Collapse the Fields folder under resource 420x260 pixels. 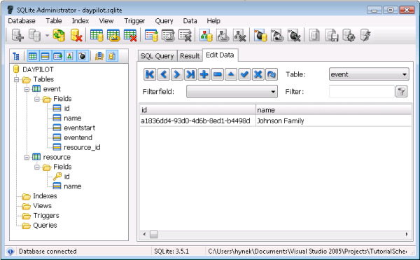click(37, 167)
